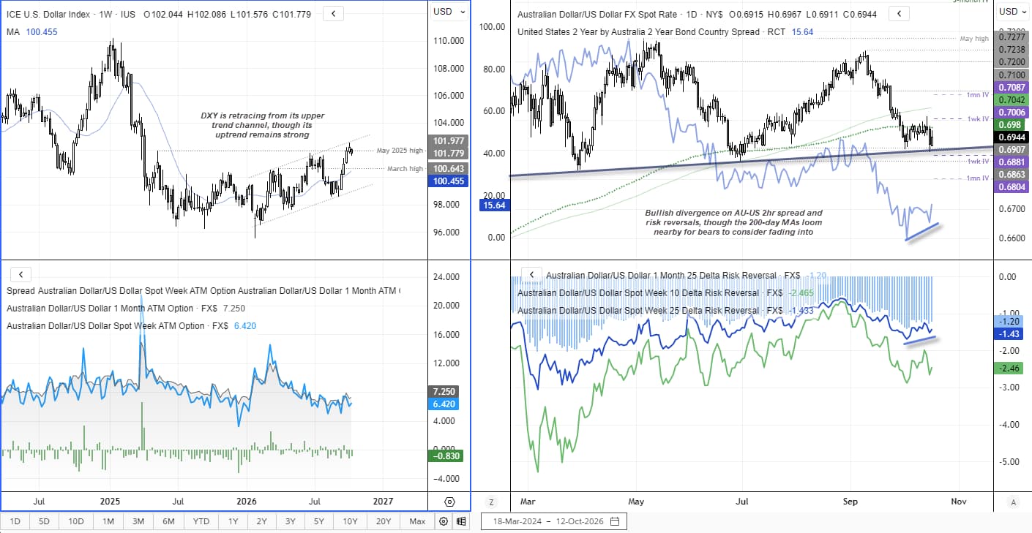Set the chart range to 20Y
The image size is (1032, 533).
click(x=384, y=521)
